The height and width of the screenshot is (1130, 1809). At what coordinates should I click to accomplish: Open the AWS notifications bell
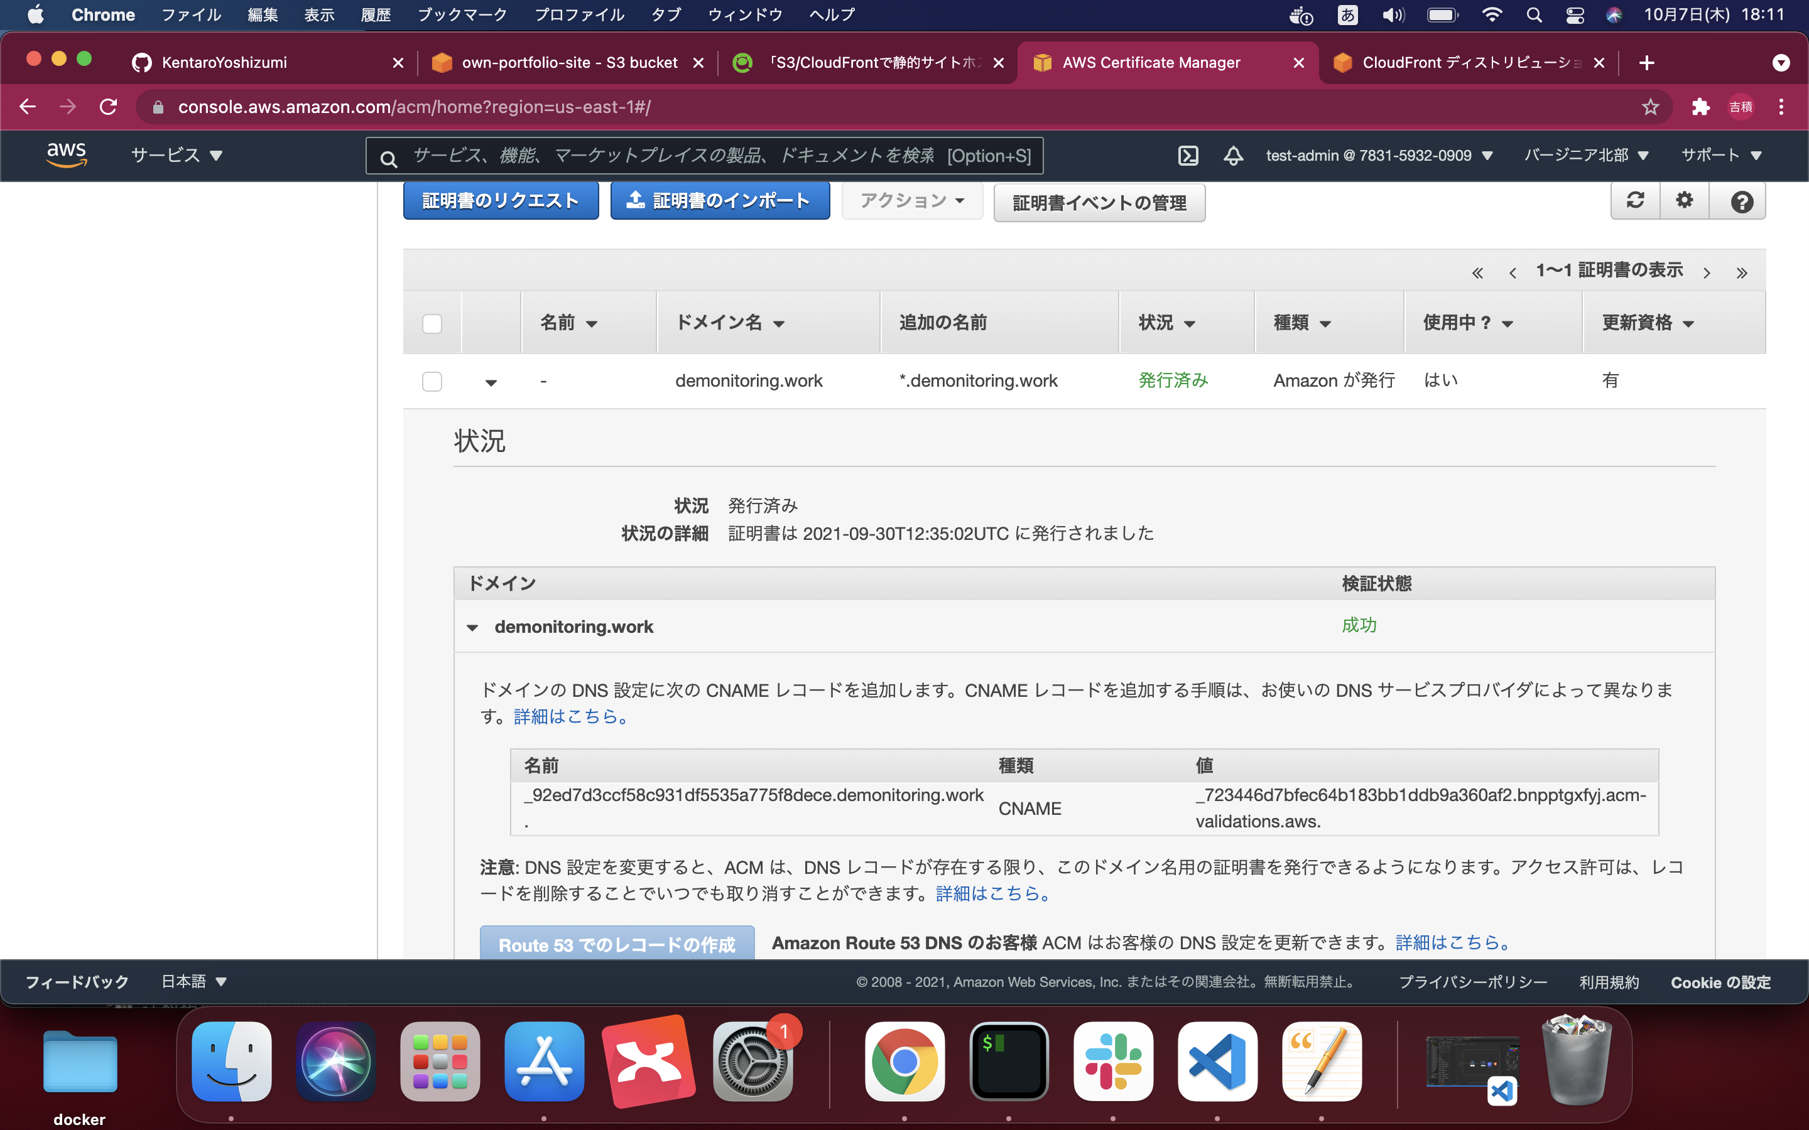pos(1234,156)
